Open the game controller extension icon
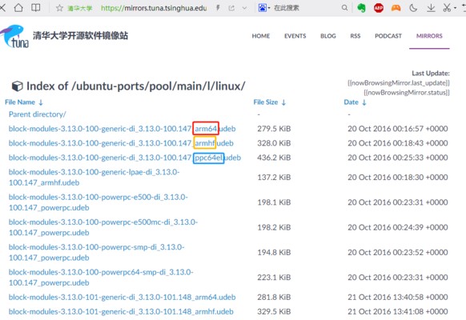The width and height of the screenshot is (466, 320). (396, 8)
